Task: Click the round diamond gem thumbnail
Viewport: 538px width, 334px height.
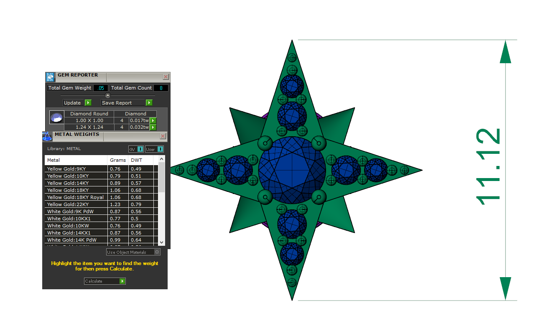Action: point(56,117)
